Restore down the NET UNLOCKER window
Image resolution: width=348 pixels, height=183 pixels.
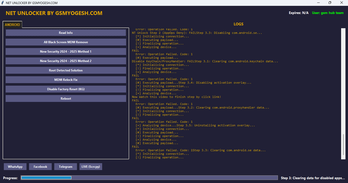pyautogui.click(x=330, y=3)
